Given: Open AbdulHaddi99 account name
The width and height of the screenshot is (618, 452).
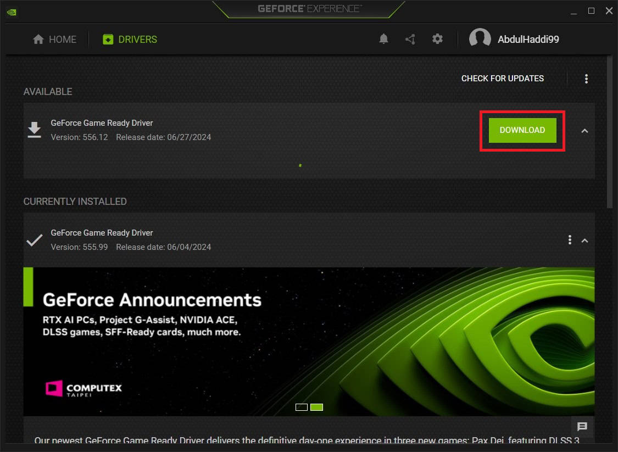Looking at the screenshot, I should pyautogui.click(x=528, y=40).
